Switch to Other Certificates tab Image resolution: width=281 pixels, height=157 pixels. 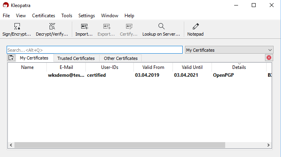pyautogui.click(x=121, y=58)
